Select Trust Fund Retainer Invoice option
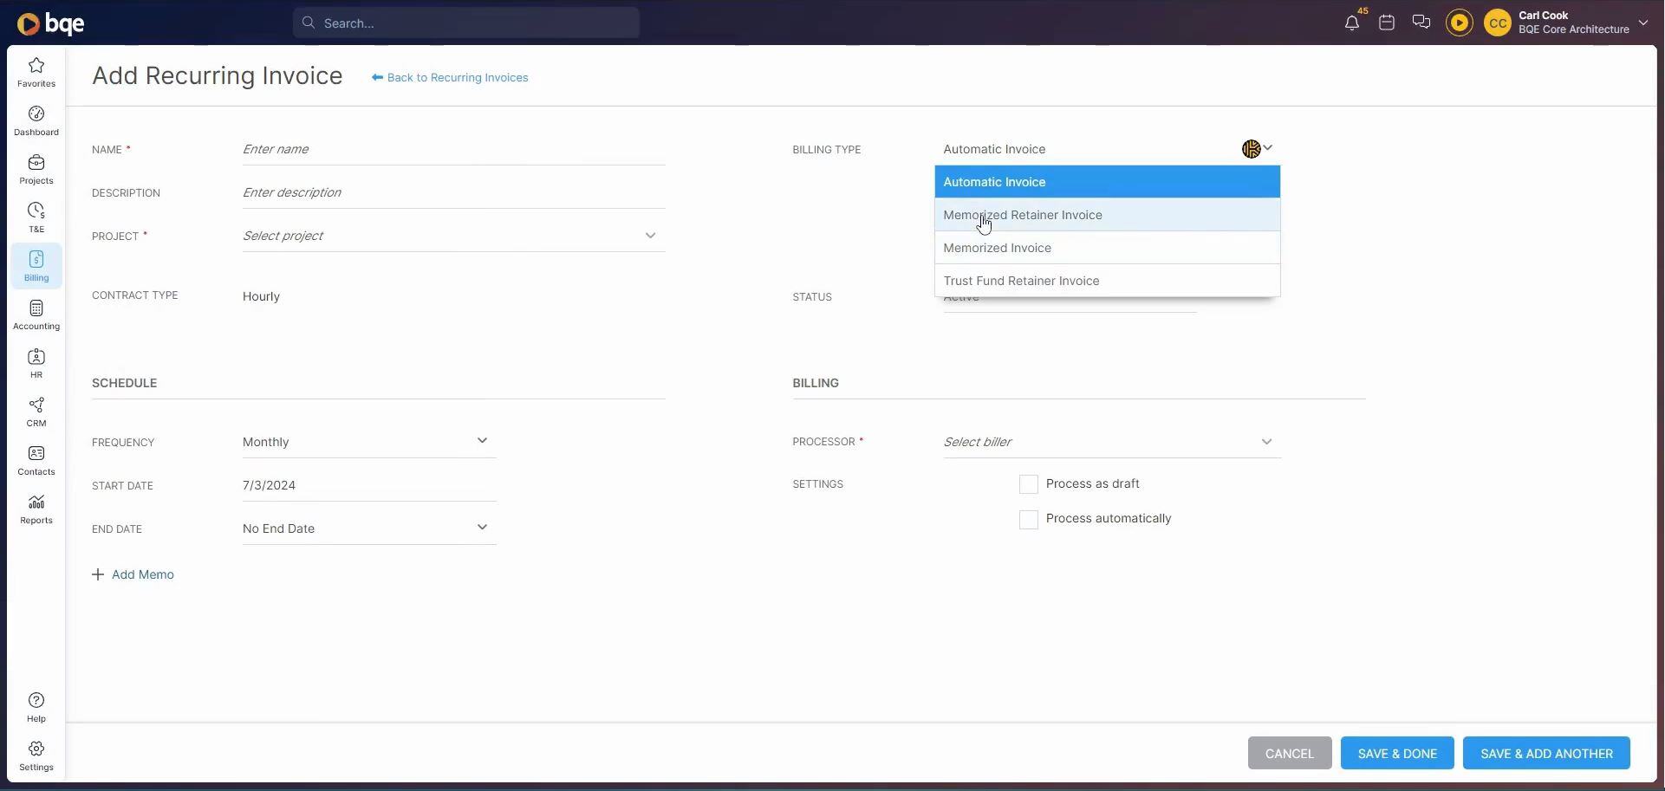Viewport: 1665px width, 791px height. pyautogui.click(x=1107, y=281)
